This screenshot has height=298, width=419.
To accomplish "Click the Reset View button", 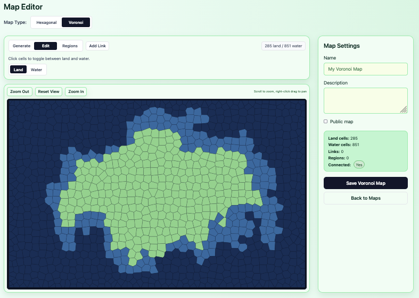I will (48, 91).
